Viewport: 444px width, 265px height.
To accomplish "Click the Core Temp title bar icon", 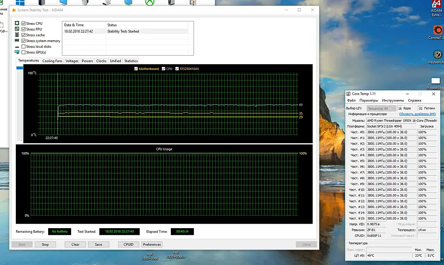I will click(348, 94).
